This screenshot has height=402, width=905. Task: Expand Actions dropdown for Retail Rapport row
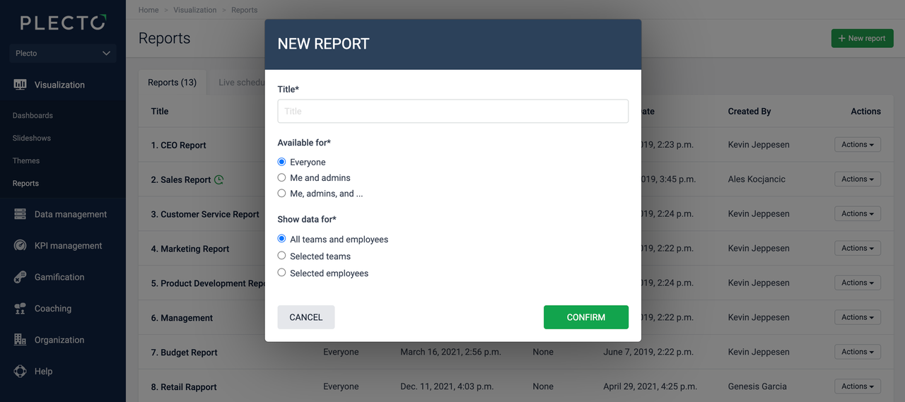coord(857,386)
